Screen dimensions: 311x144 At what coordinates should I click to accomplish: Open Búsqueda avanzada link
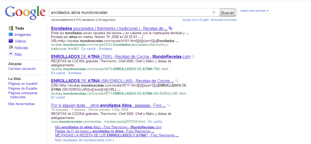pos(224,20)
